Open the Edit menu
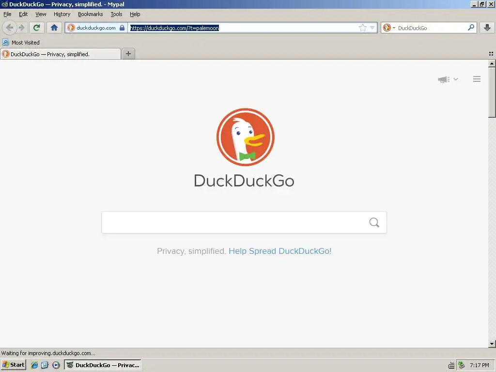The height and width of the screenshot is (372, 496). (x=23, y=14)
